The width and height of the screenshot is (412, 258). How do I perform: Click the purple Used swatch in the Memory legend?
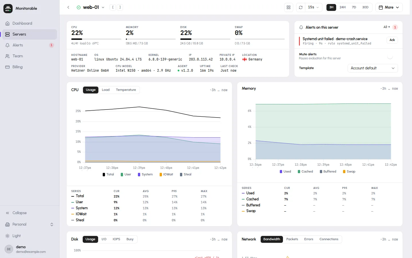click(281, 172)
